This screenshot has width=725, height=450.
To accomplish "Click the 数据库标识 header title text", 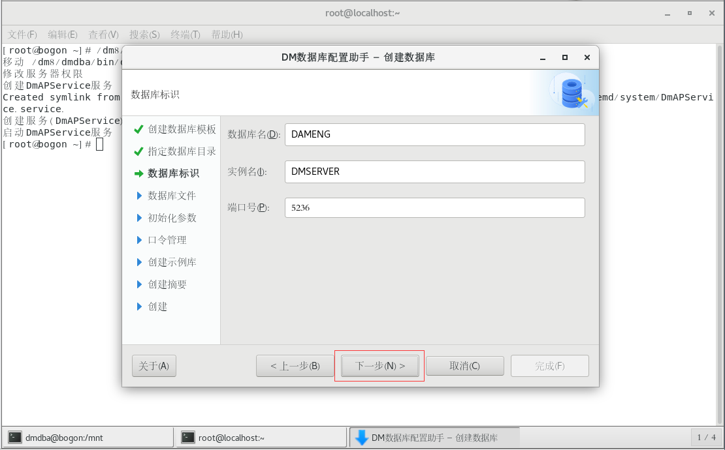I will click(x=155, y=95).
